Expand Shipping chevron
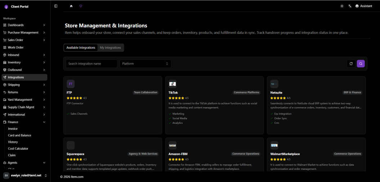Screen dimensions: 380x182 click(x=44, y=85)
